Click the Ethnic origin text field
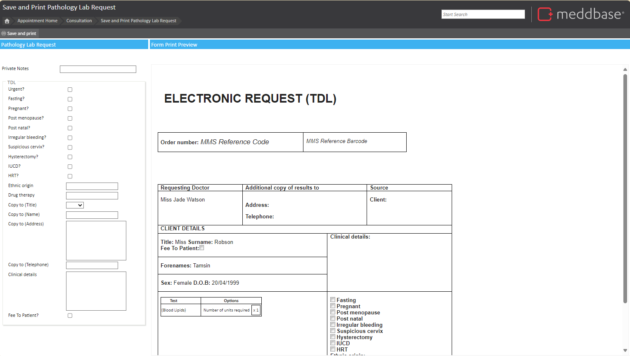Screen dimensions: 630x356 92,186
